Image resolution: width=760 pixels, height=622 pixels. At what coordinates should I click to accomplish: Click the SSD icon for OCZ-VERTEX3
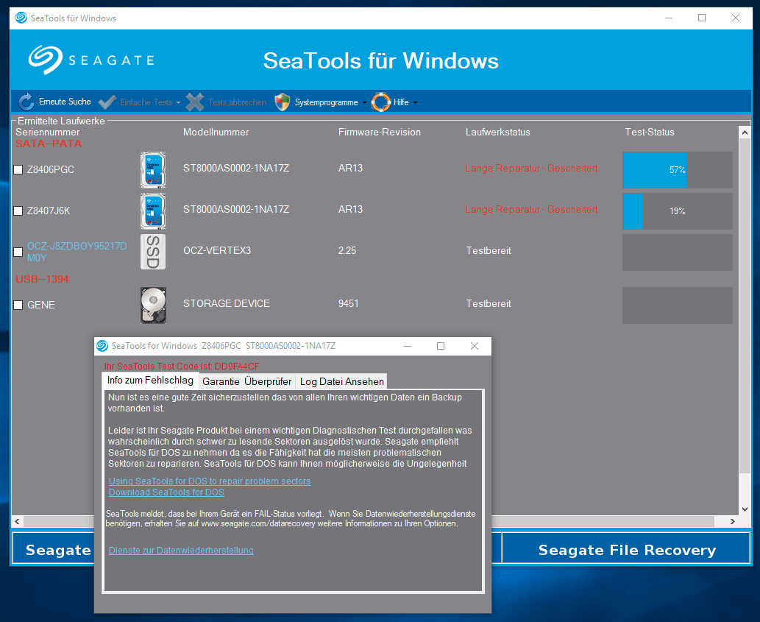click(153, 252)
